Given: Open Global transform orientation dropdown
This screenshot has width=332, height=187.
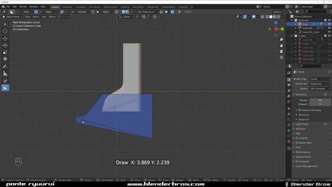Looking at the screenshot, I should coord(126,17).
